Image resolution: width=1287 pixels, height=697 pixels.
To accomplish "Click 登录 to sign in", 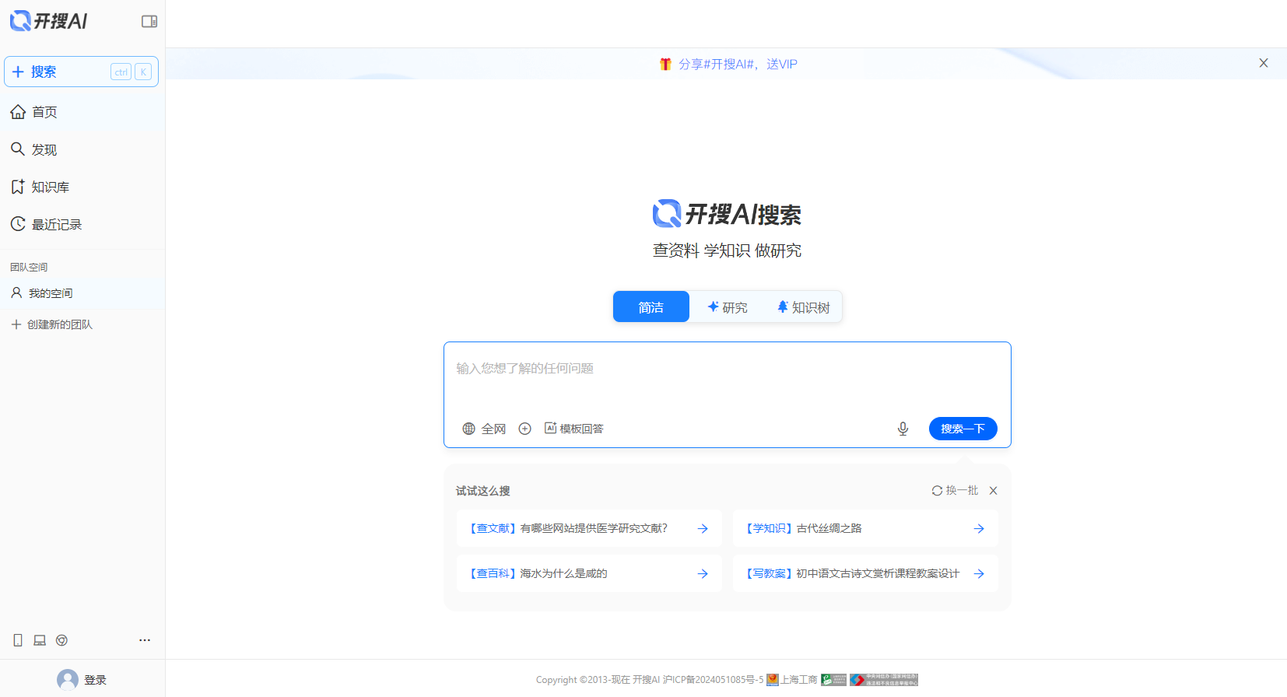I will (95, 680).
